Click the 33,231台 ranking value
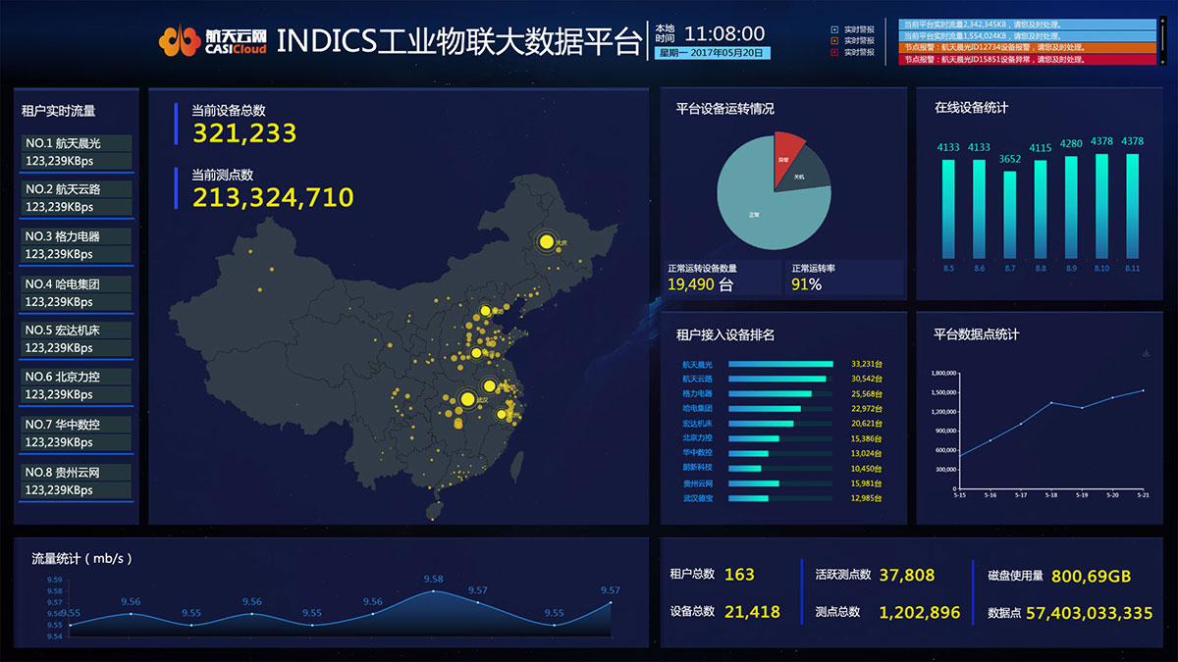 pos(867,364)
